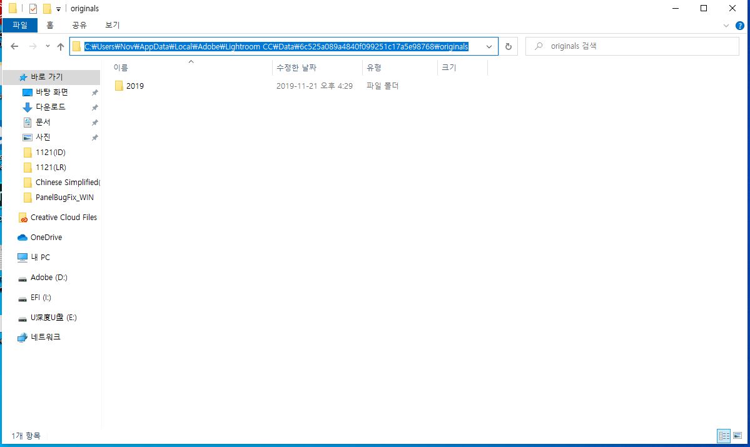
Task: Expand the recent locations chevron near forward arrow
Action: point(47,46)
